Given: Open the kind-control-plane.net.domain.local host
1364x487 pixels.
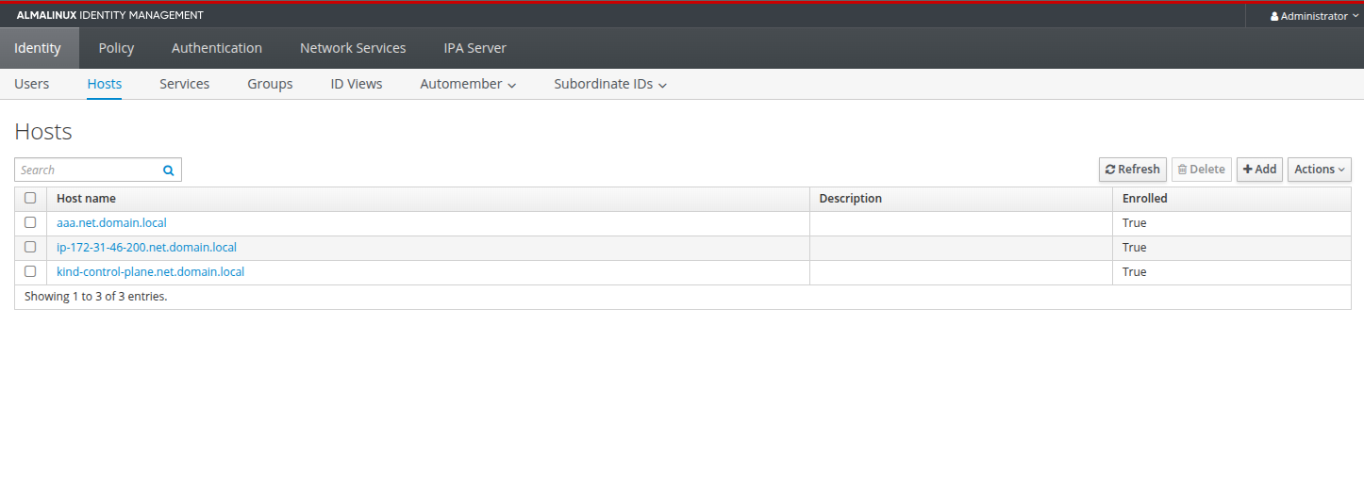Looking at the screenshot, I should (150, 272).
